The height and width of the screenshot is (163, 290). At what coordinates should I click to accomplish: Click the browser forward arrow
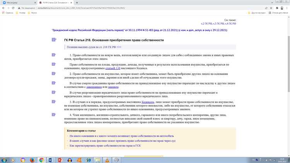tap(8, 8)
